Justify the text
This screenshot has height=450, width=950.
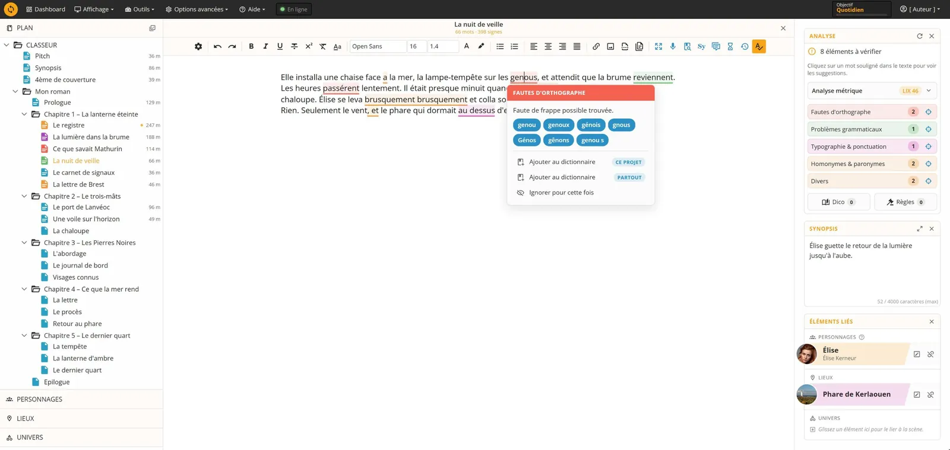pyautogui.click(x=577, y=46)
